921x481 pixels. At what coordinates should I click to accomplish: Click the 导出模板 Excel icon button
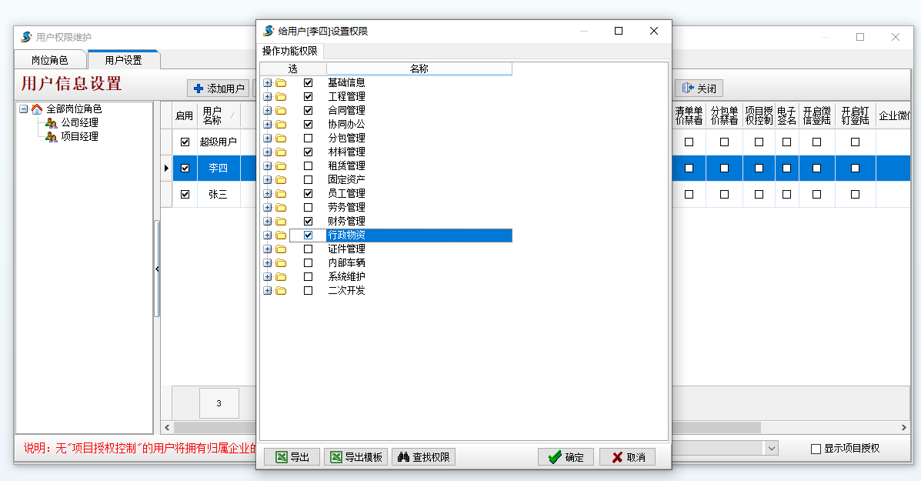pyautogui.click(x=336, y=457)
